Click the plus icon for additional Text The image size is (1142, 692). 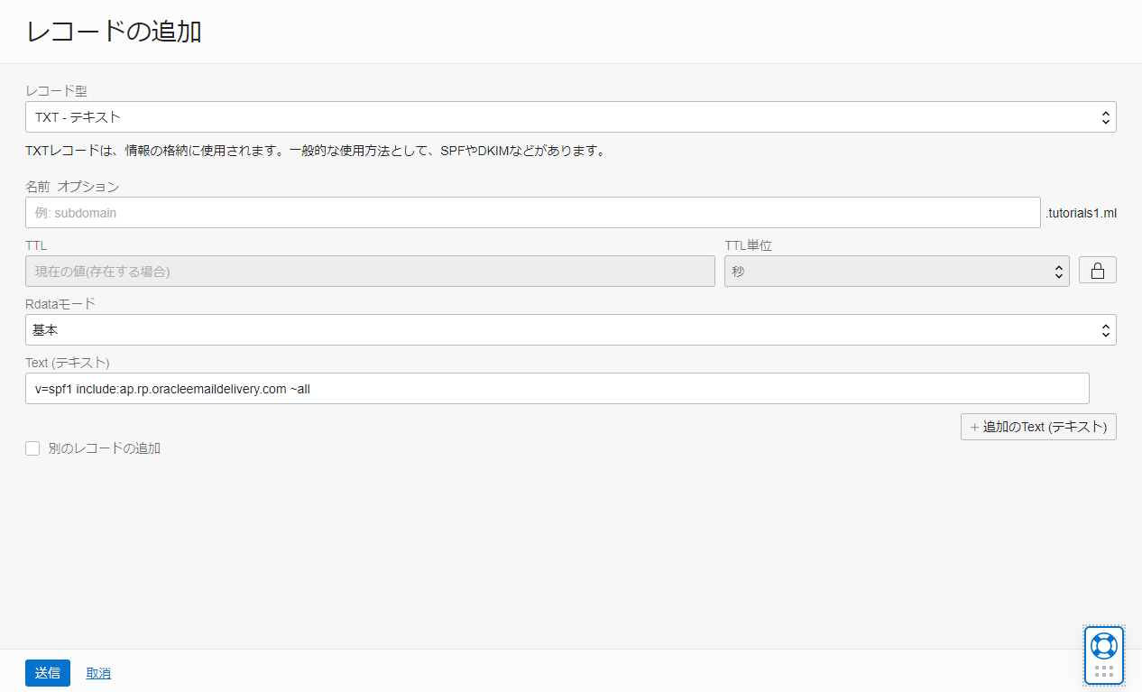click(x=974, y=427)
